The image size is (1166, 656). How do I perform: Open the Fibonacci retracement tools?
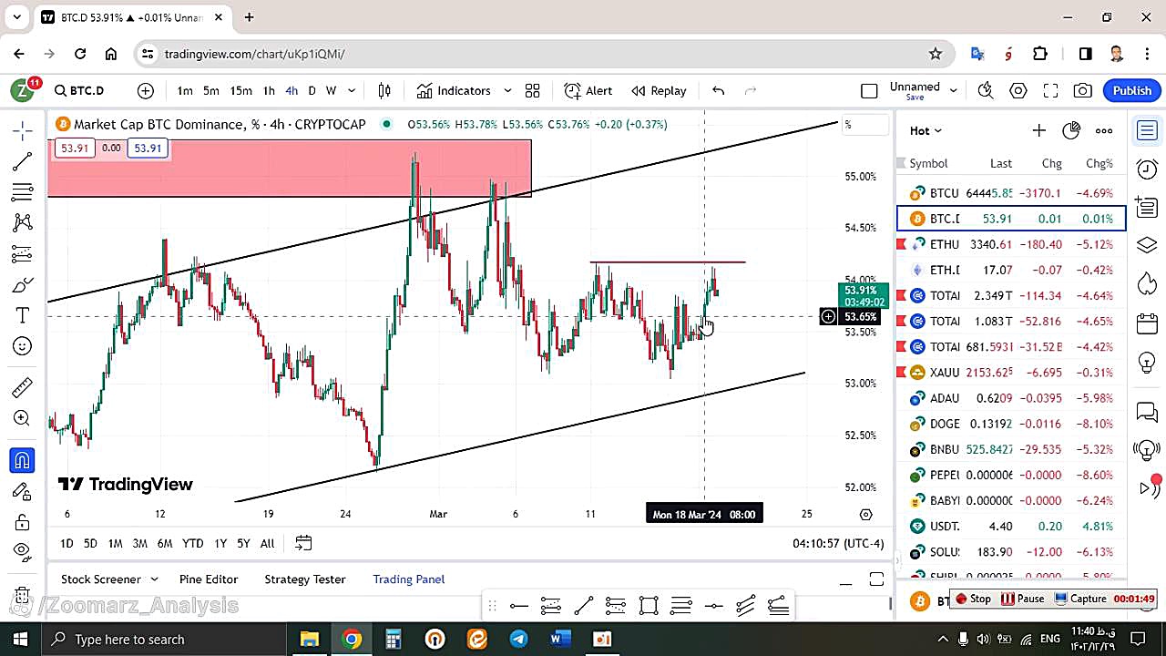(x=23, y=192)
